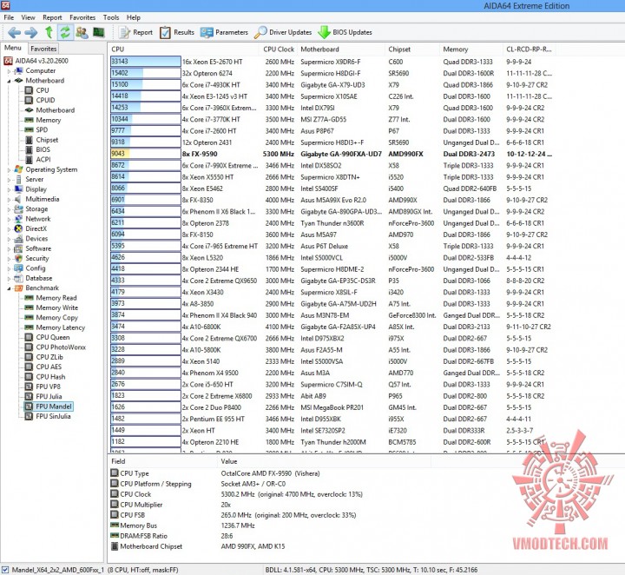Screen dimensions: 625x575
Task: Expand the Network tree node
Action: [10, 219]
